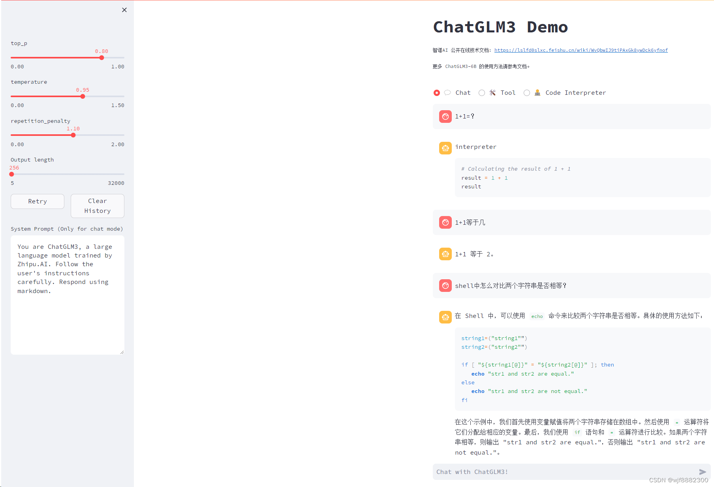Click the "1+1 等于 2。" reply text
The width and height of the screenshot is (714, 487).
[474, 254]
